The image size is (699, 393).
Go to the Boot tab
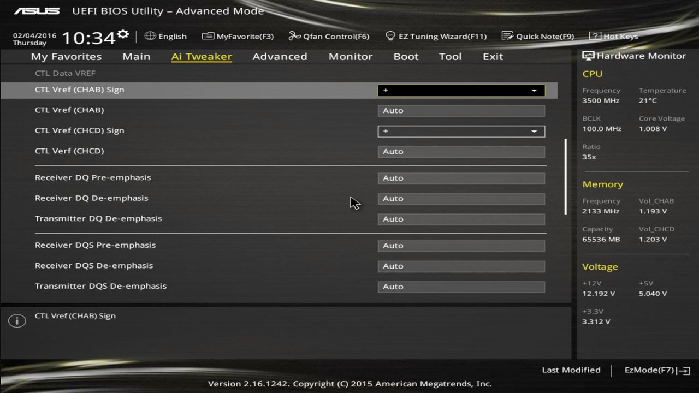(406, 56)
